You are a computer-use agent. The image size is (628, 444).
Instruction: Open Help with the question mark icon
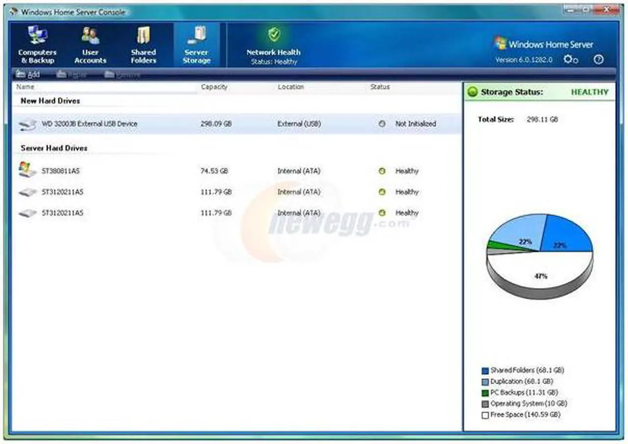pyautogui.click(x=598, y=59)
